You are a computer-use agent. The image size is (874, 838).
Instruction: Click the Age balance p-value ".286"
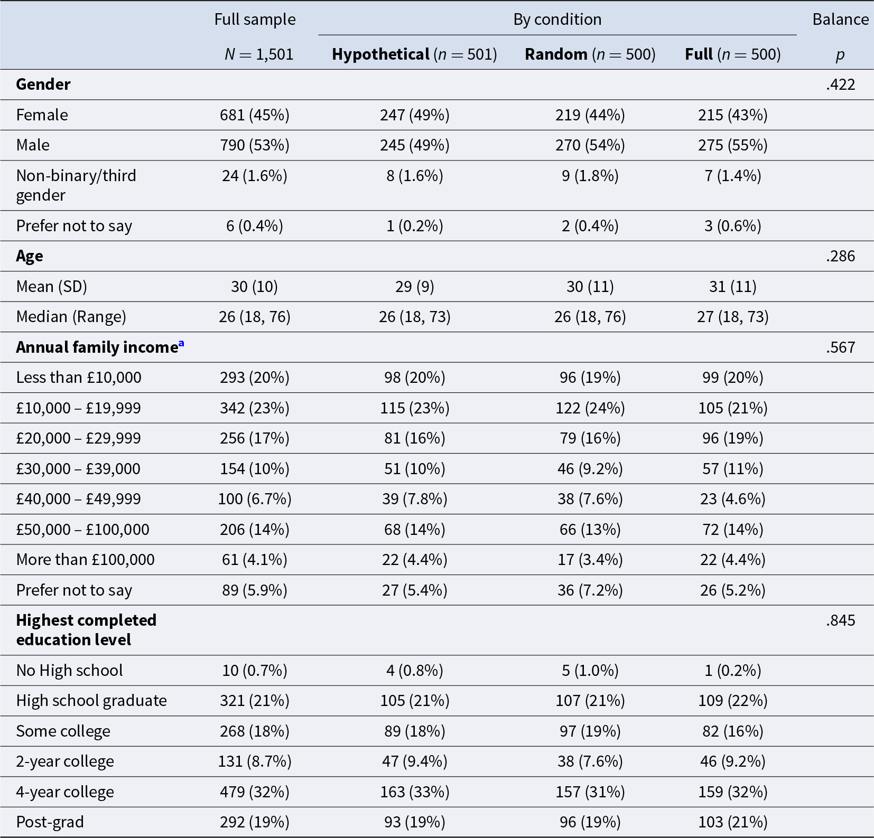click(840, 256)
